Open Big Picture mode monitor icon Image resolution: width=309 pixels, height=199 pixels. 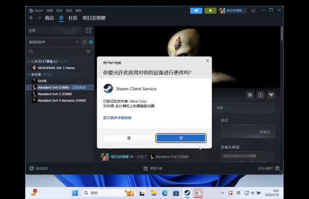(x=253, y=10)
